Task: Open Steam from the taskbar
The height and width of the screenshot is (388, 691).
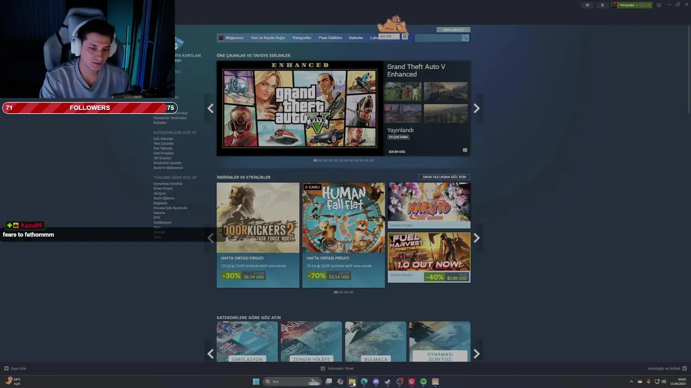Action: [388, 382]
